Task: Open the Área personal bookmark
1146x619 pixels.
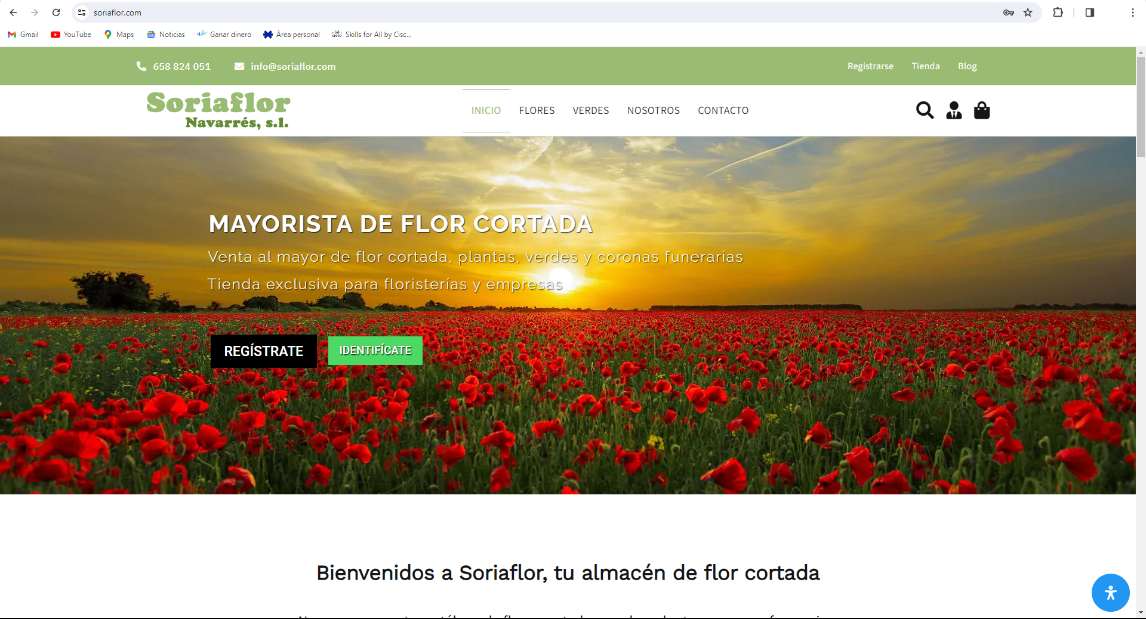Action: [x=292, y=35]
